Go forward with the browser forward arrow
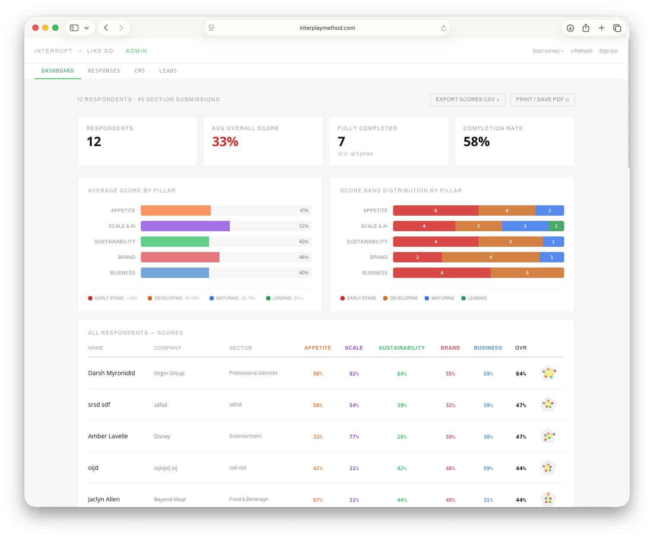 pyautogui.click(x=121, y=28)
